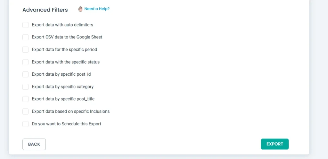Image resolution: width=328 pixels, height=159 pixels.
Task: Click the 'Export data based on specific Inclusions' label
Action: click(71, 112)
